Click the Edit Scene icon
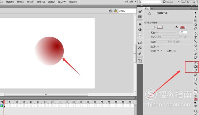 click(x=111, y=11)
